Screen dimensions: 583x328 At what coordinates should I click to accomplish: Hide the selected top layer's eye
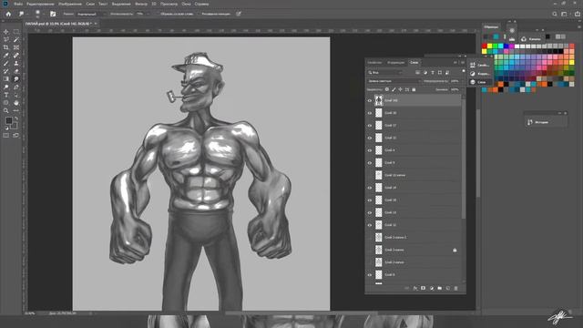click(x=370, y=100)
